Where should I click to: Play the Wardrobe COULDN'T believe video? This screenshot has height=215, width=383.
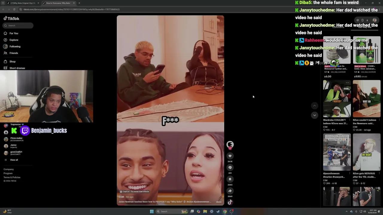pos(337,99)
